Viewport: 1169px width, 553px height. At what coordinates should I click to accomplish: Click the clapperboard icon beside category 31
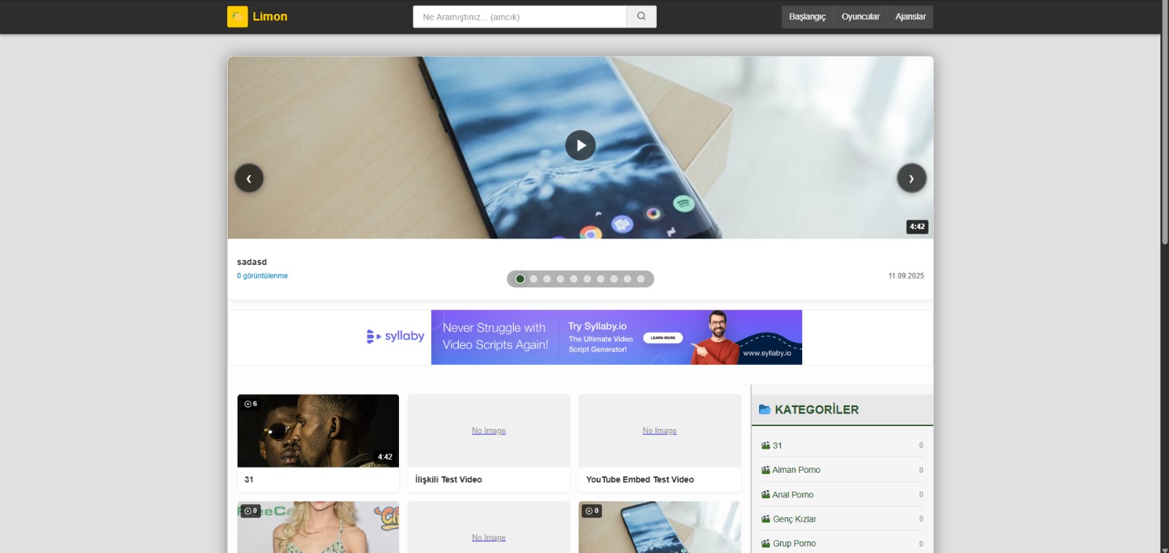pos(766,445)
